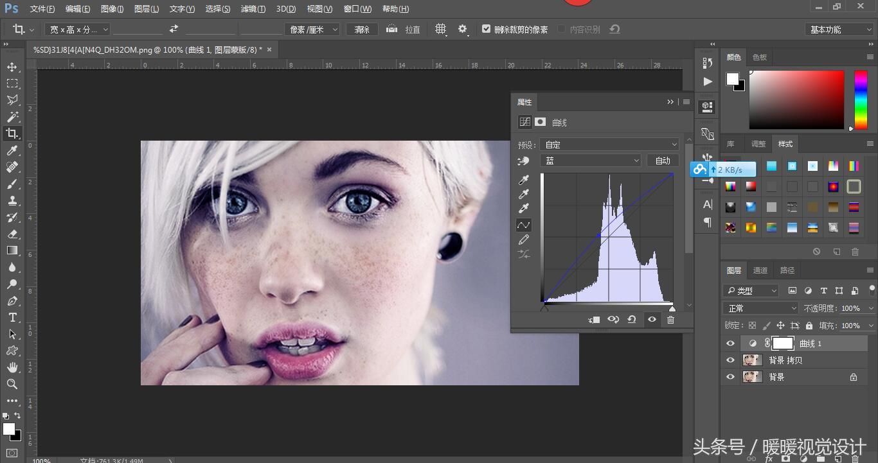Viewport: 878px width, 463px height.
Task: Select the Healing Brush tool
Action: (12, 167)
